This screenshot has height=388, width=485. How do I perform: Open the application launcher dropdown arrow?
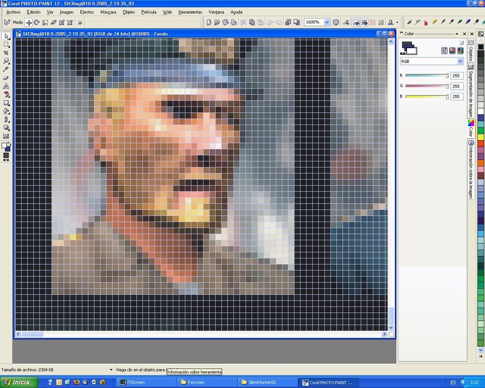(x=397, y=22)
